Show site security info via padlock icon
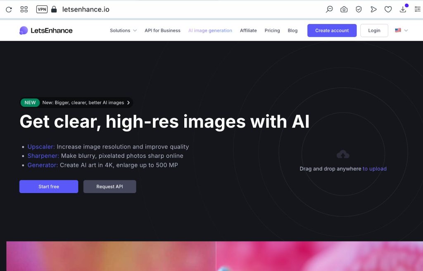 pos(54,9)
